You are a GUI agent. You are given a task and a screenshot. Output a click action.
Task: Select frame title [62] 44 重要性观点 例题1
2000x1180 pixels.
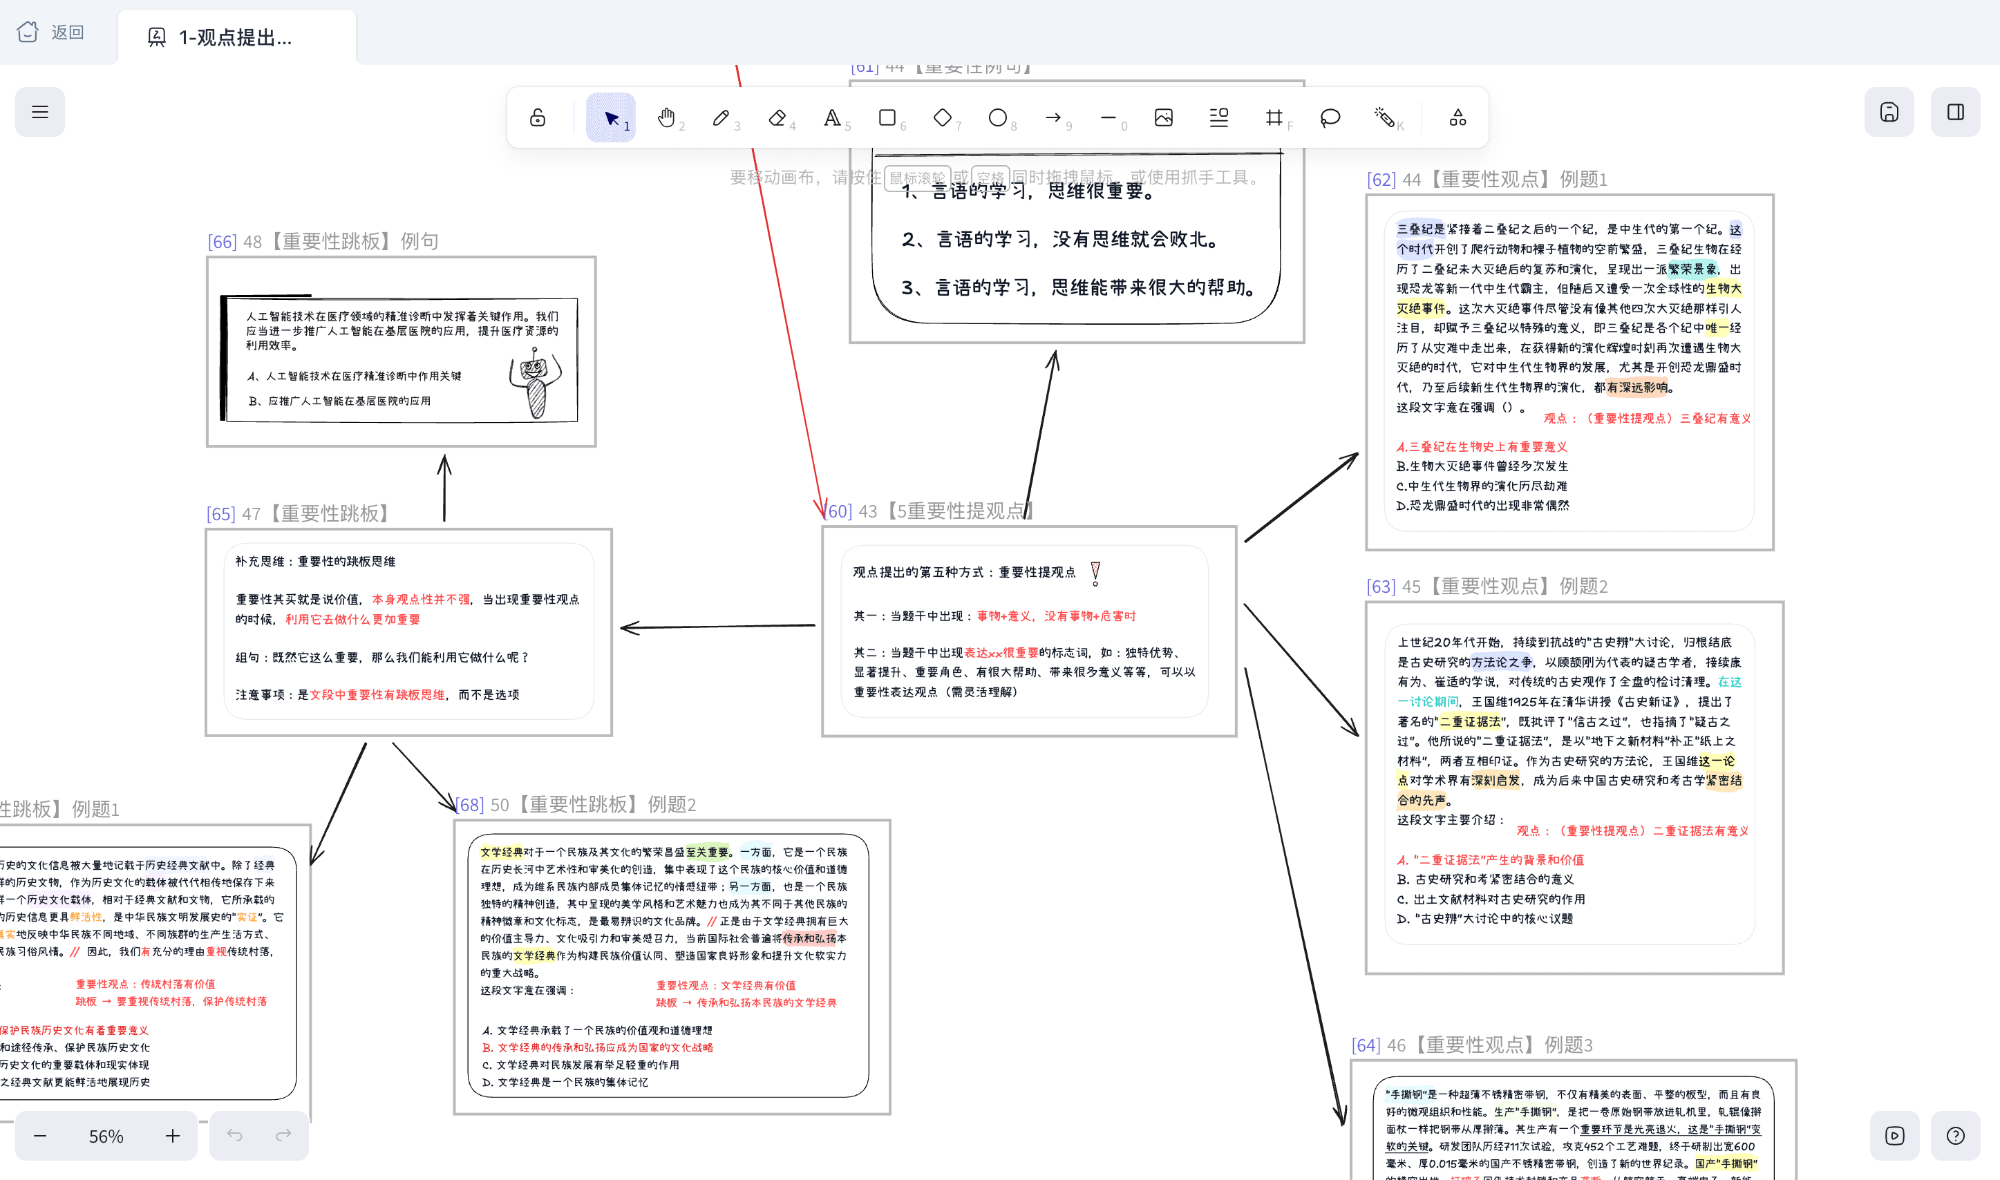coord(1487,179)
